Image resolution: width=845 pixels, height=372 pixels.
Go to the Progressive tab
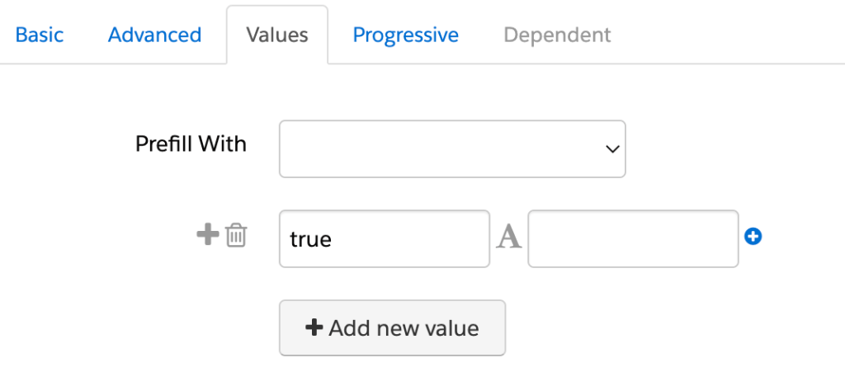405,35
